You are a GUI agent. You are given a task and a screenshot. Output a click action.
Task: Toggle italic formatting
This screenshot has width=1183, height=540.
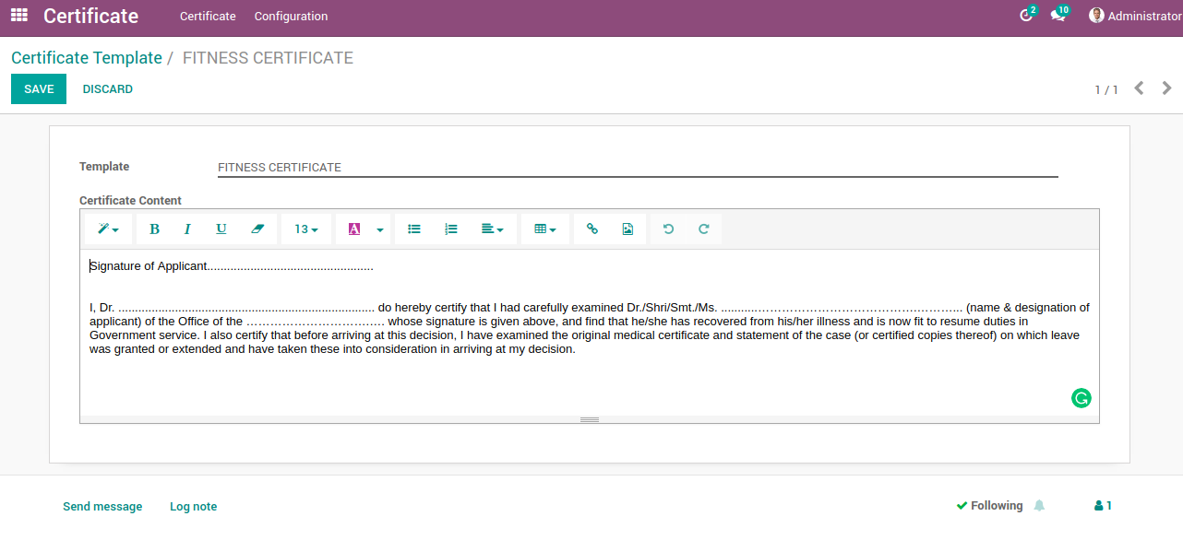coord(187,229)
